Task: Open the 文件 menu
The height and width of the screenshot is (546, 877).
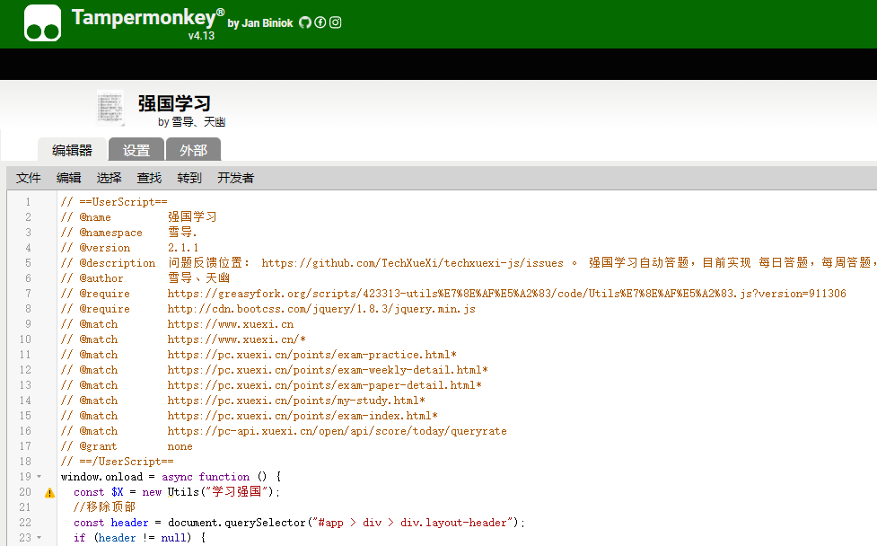Action: [x=29, y=178]
